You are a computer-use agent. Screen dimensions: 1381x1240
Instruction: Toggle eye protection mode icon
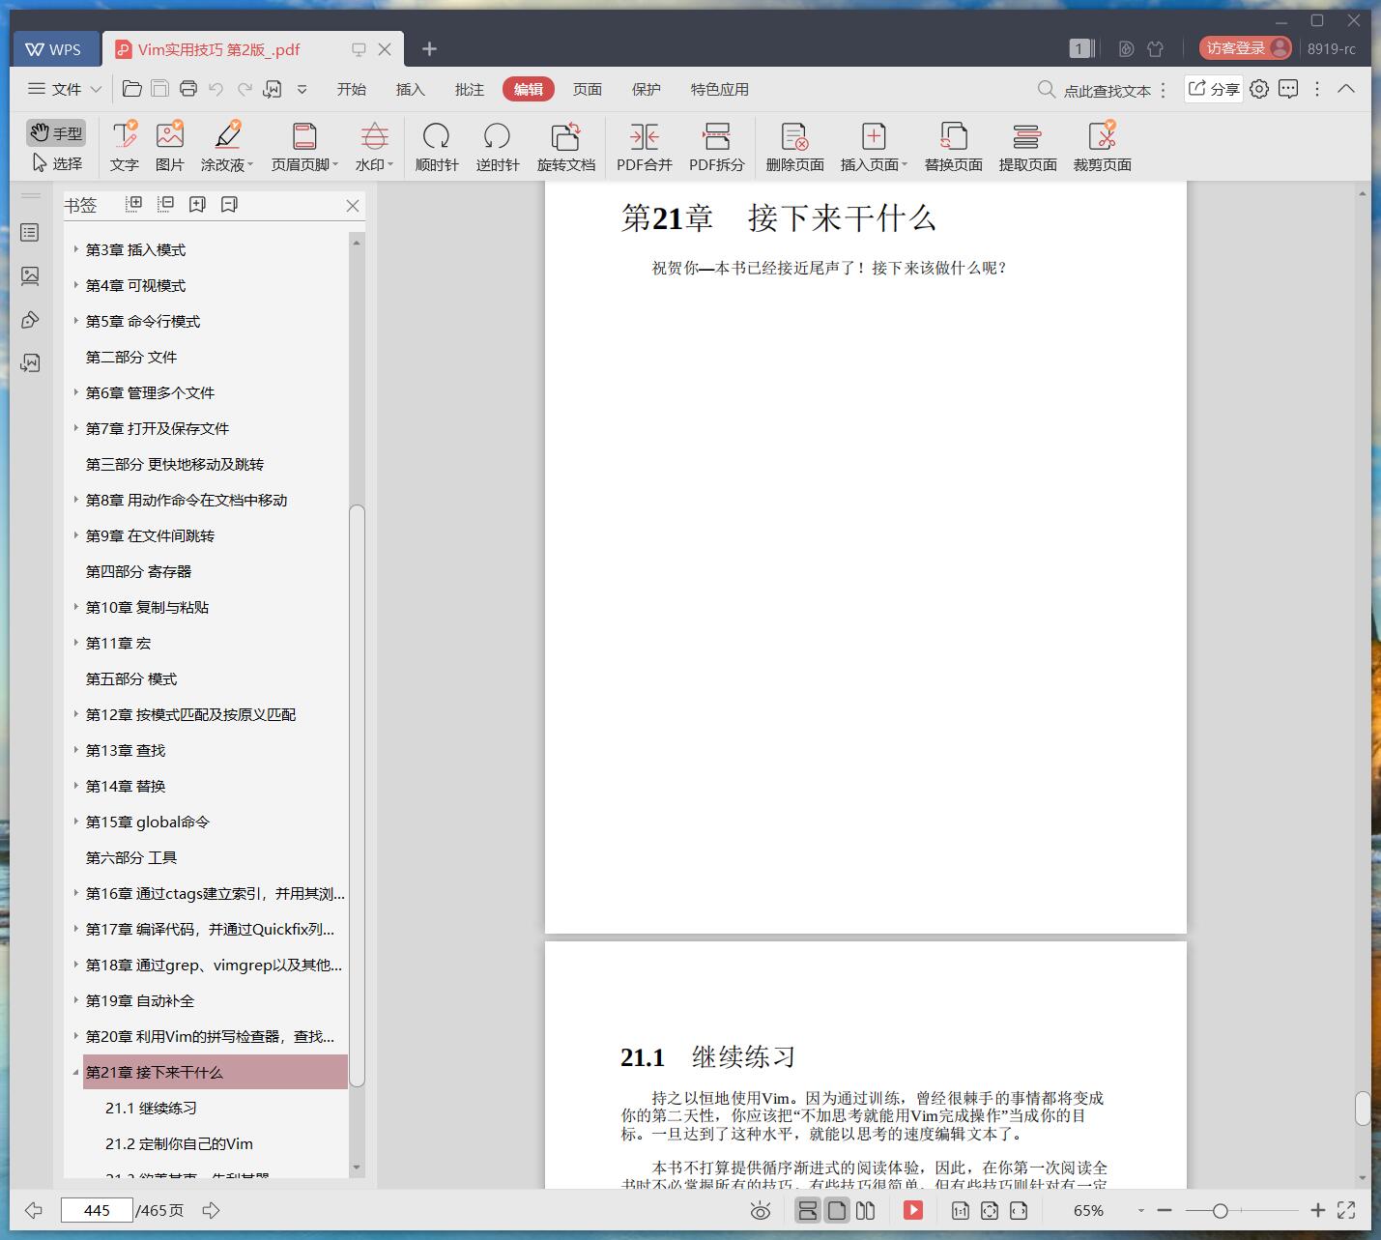tap(761, 1210)
